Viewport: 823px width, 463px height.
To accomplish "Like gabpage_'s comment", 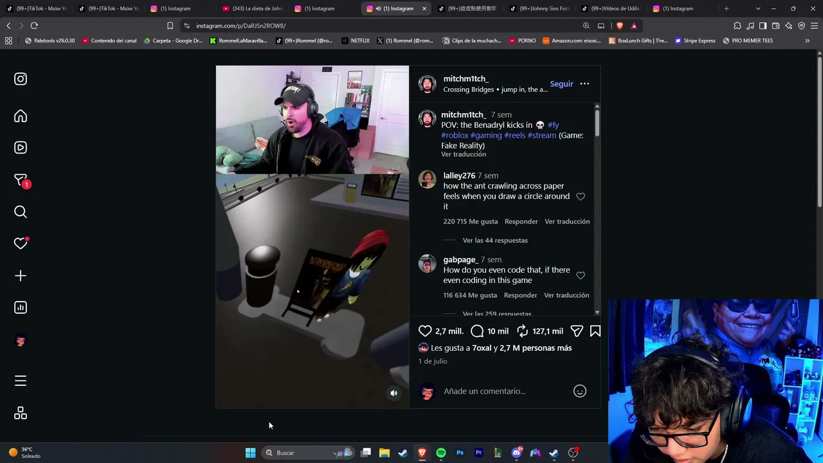I will coord(581,275).
